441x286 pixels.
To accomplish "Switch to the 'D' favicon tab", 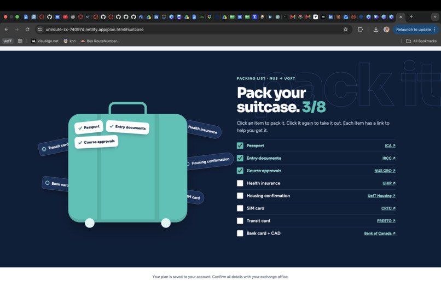I will tap(270, 17).
